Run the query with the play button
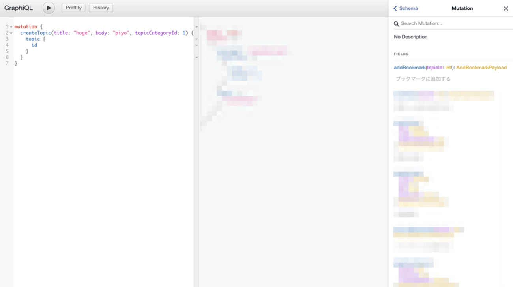This screenshot has height=287, width=513. [49, 8]
